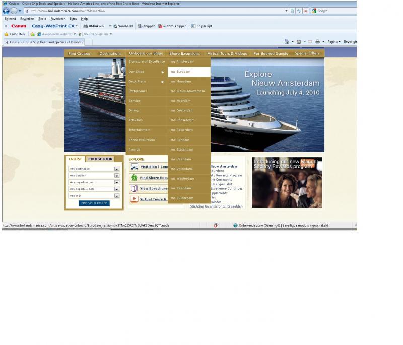The height and width of the screenshot is (345, 403).
Task: Click the Print icon in command bar
Action: pyautogui.click(x=318, y=42)
